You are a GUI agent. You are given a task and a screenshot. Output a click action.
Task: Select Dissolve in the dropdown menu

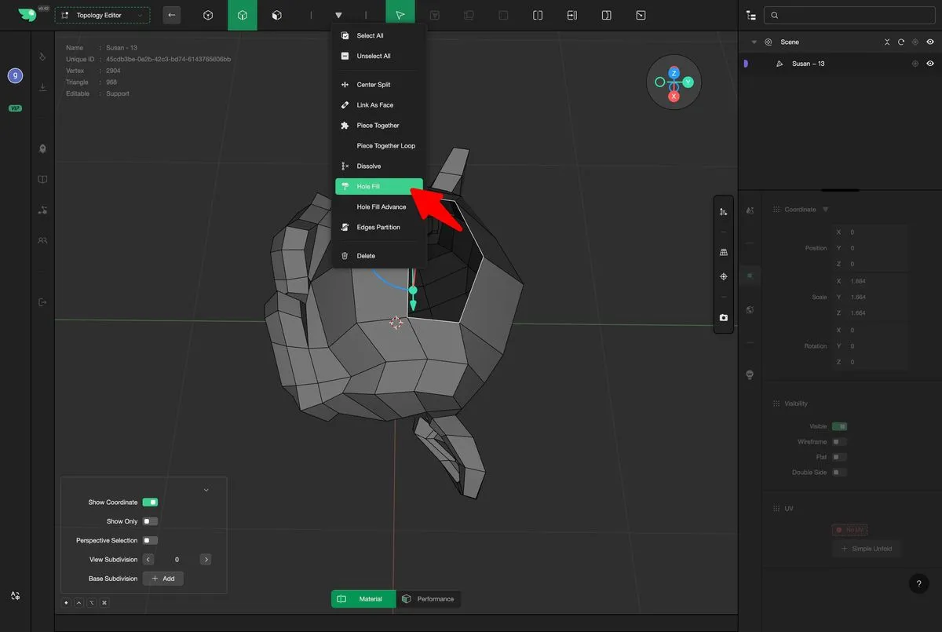click(368, 166)
